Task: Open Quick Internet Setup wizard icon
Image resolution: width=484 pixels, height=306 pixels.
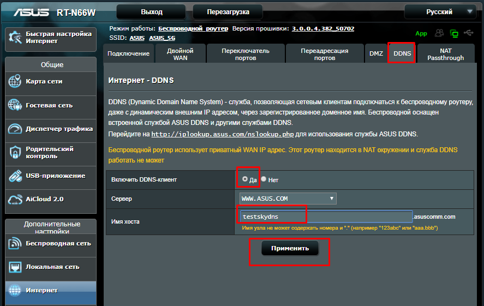Action: [x=15, y=37]
